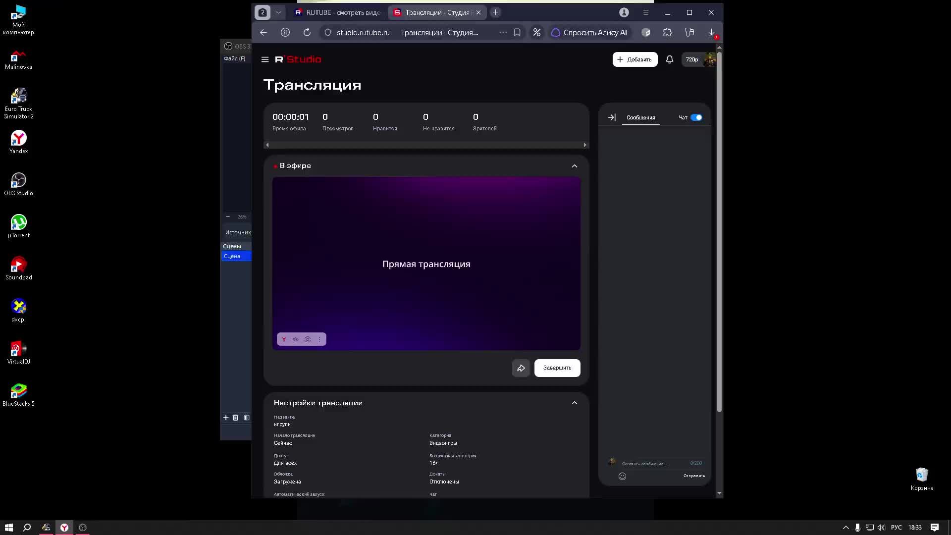
Task: Move stats bar left with arrow
Action: 267,145
